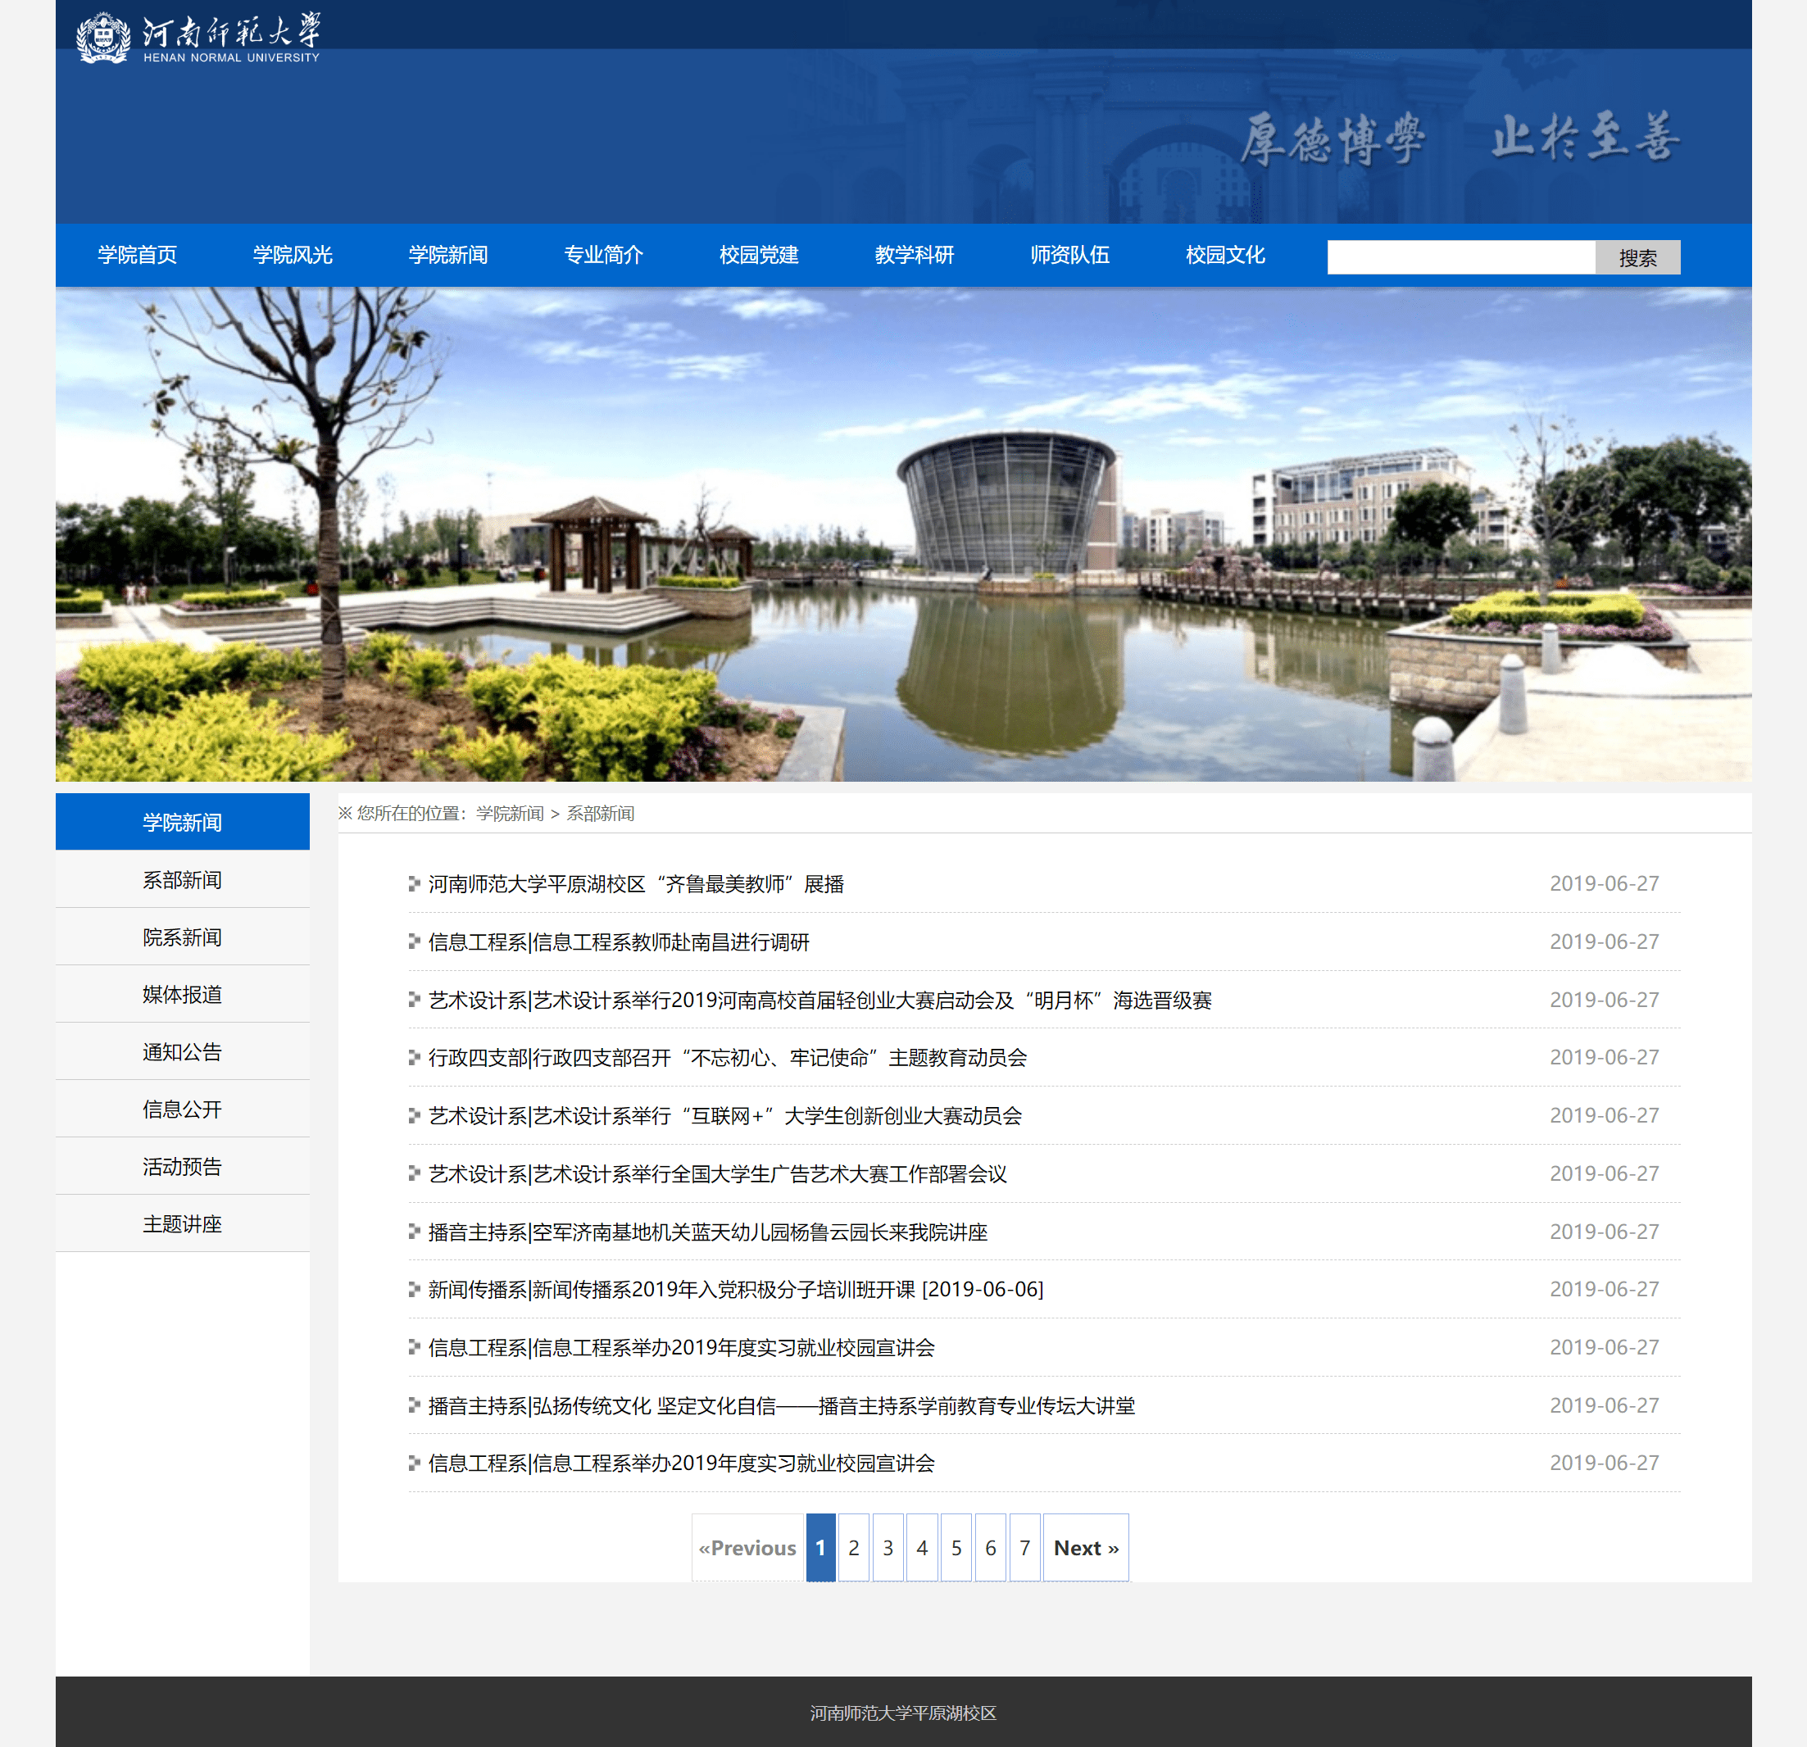
Task: Go to page 3 using pagination
Action: click(x=888, y=1547)
